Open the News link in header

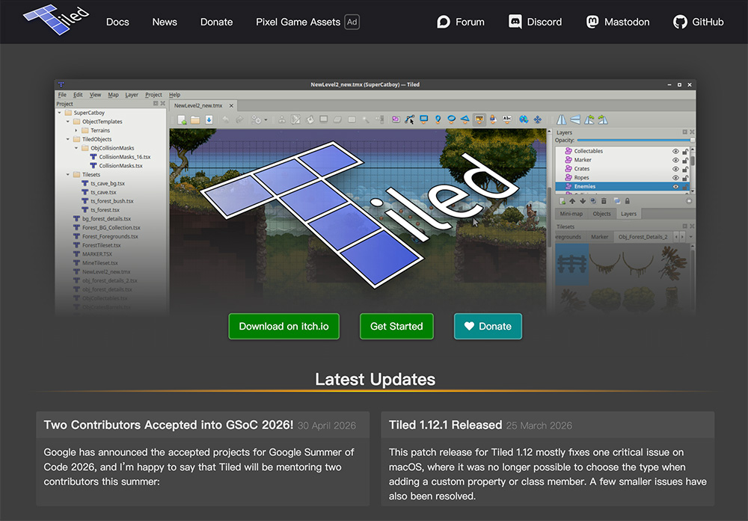165,22
